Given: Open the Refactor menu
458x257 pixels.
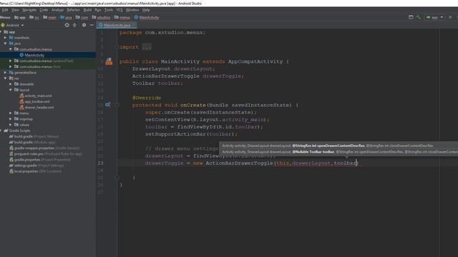Looking at the screenshot, I should tap(73, 10).
